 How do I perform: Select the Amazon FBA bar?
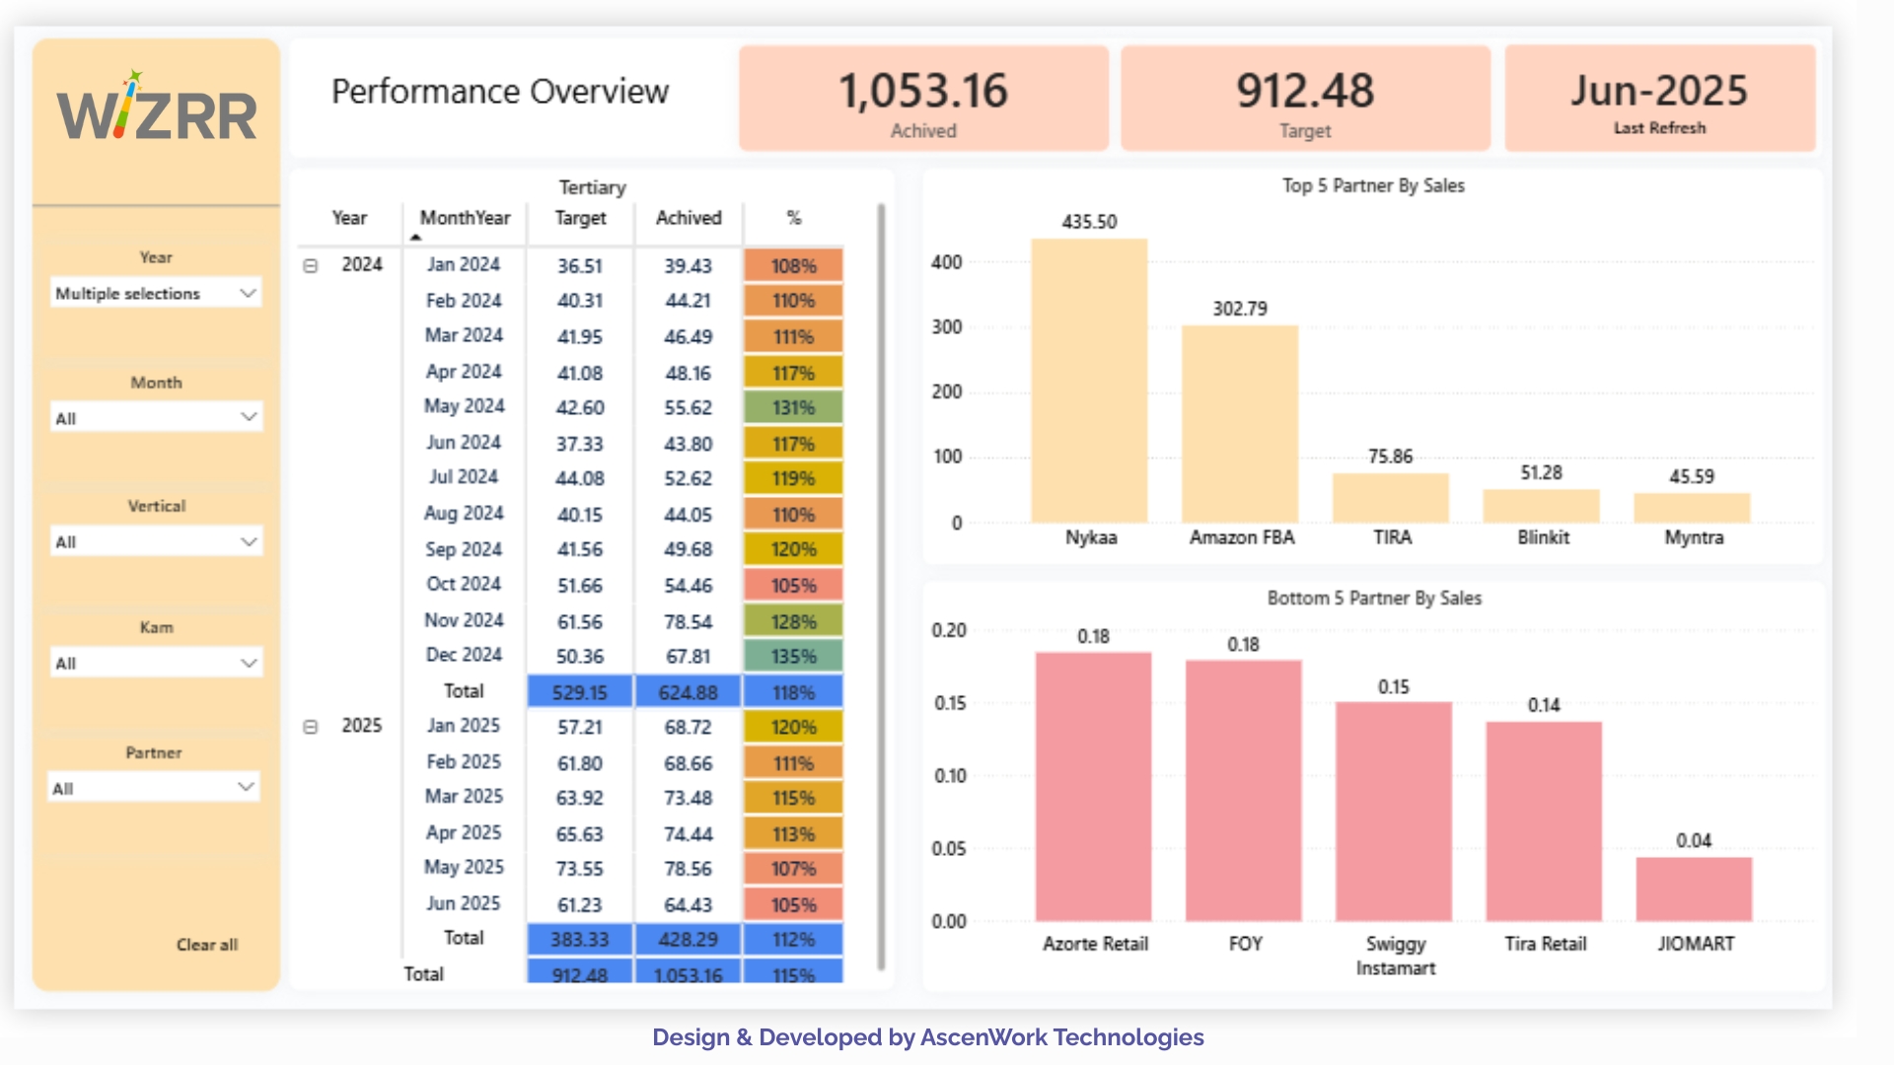click(x=1240, y=424)
